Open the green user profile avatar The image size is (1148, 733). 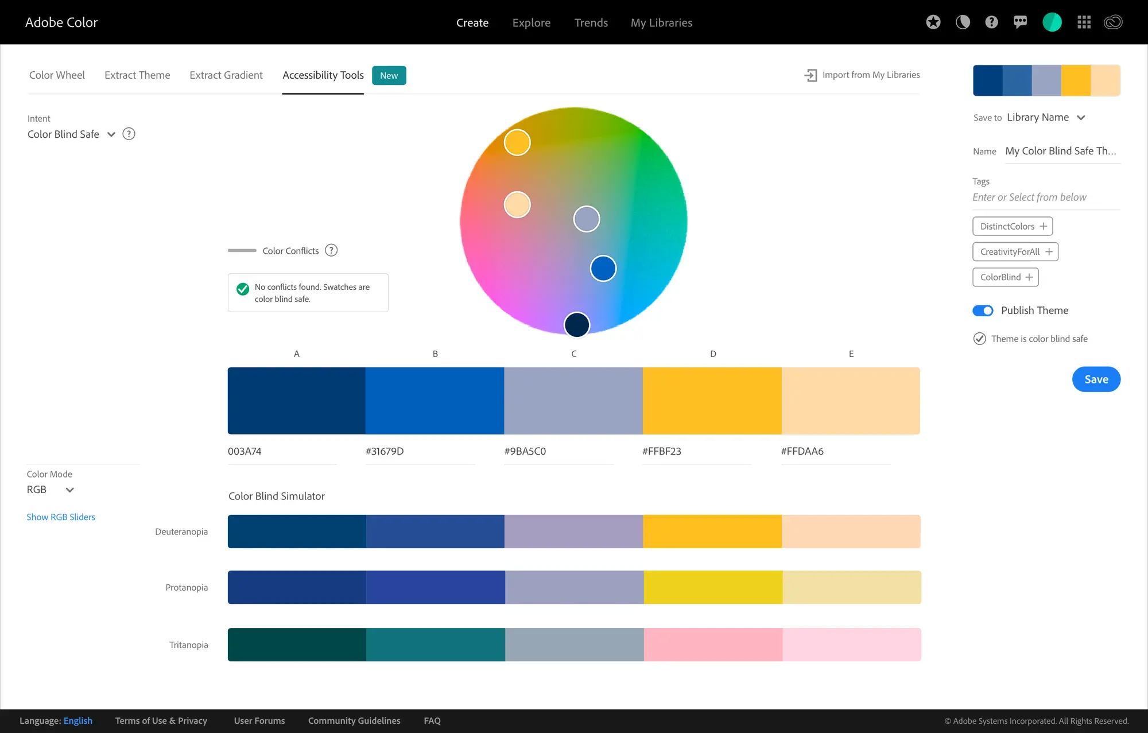[1052, 22]
